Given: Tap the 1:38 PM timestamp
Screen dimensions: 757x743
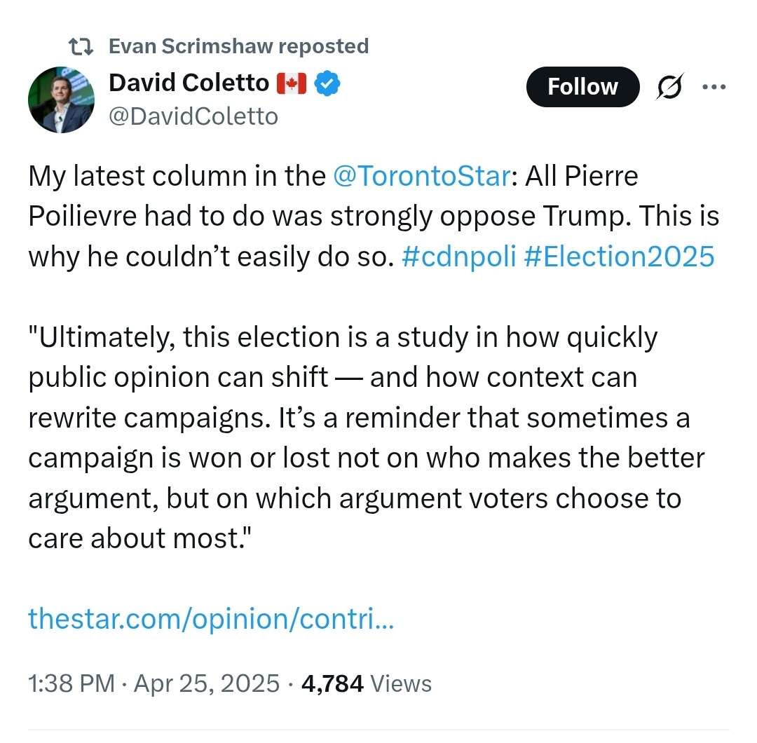Looking at the screenshot, I should (71, 683).
